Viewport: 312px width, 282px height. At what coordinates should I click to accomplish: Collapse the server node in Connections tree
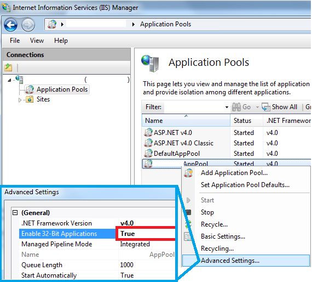(9, 80)
